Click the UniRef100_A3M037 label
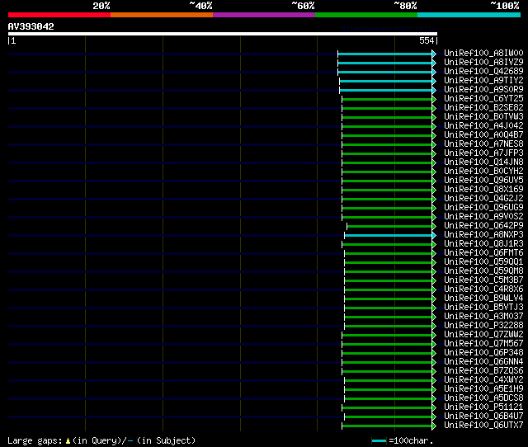 point(483,317)
